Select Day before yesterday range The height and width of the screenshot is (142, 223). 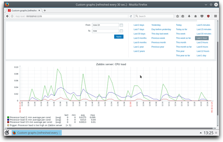[x=161, y=29]
